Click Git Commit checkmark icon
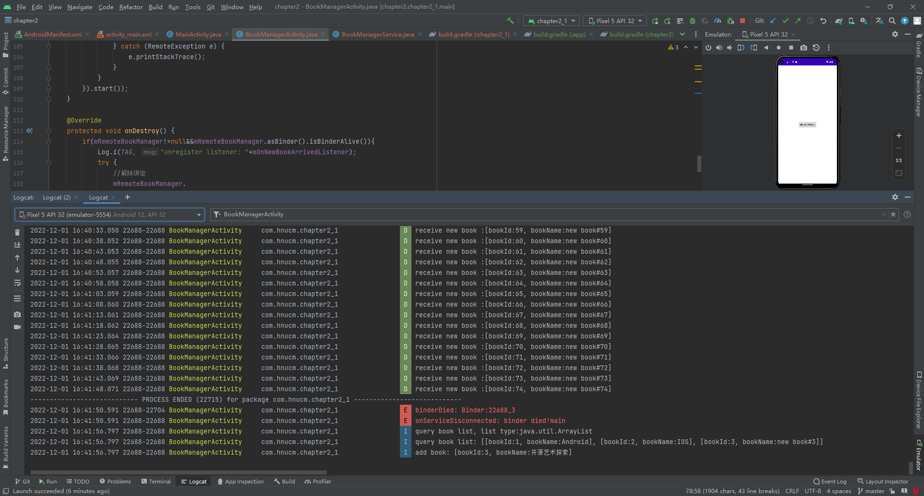 (785, 21)
